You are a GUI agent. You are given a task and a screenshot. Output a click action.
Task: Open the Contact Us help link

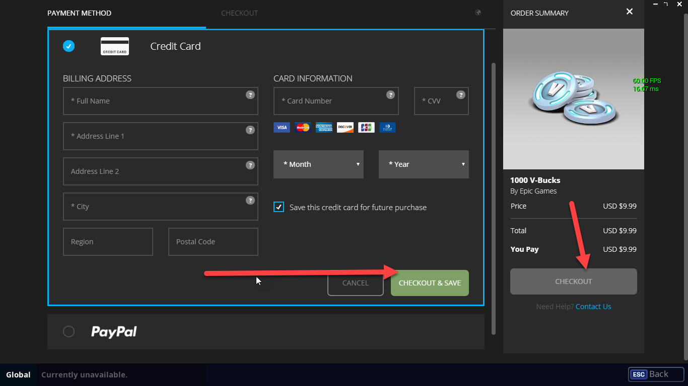(x=593, y=307)
